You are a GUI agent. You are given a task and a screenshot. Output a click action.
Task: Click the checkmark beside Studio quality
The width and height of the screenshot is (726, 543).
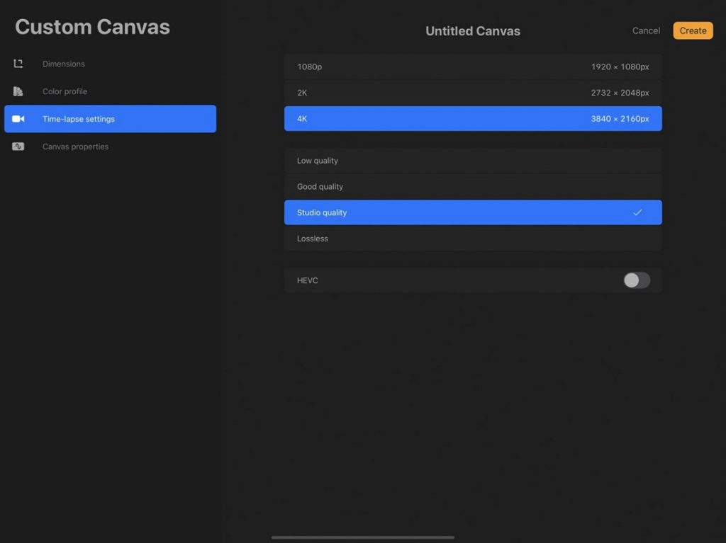(x=637, y=212)
